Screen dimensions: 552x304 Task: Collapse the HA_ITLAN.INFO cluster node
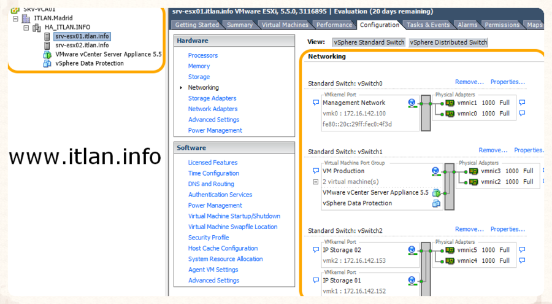coord(26,28)
